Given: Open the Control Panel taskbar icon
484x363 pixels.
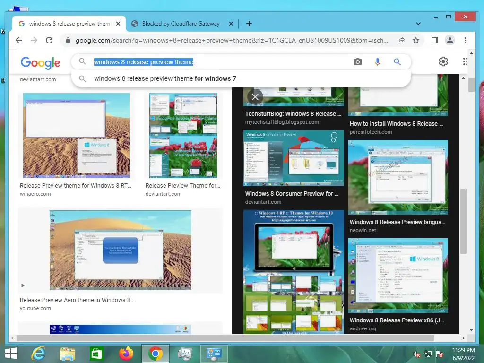Looking at the screenshot, I should coord(214,354).
